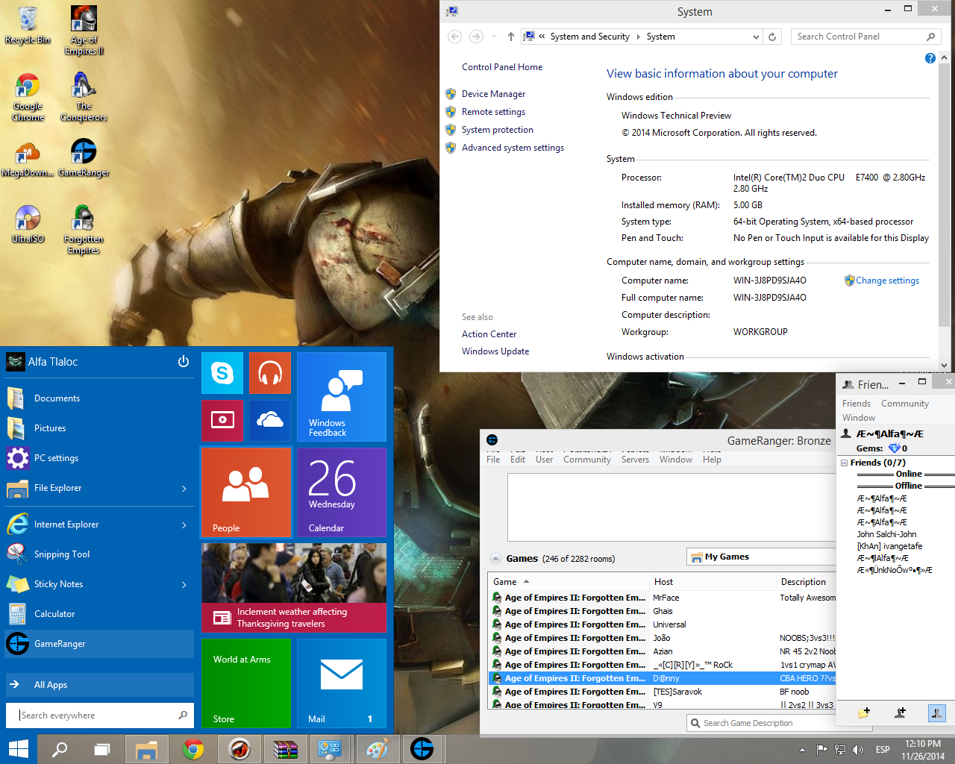Open File menu in GameRanger
This screenshot has height=764, width=955.
point(493,460)
